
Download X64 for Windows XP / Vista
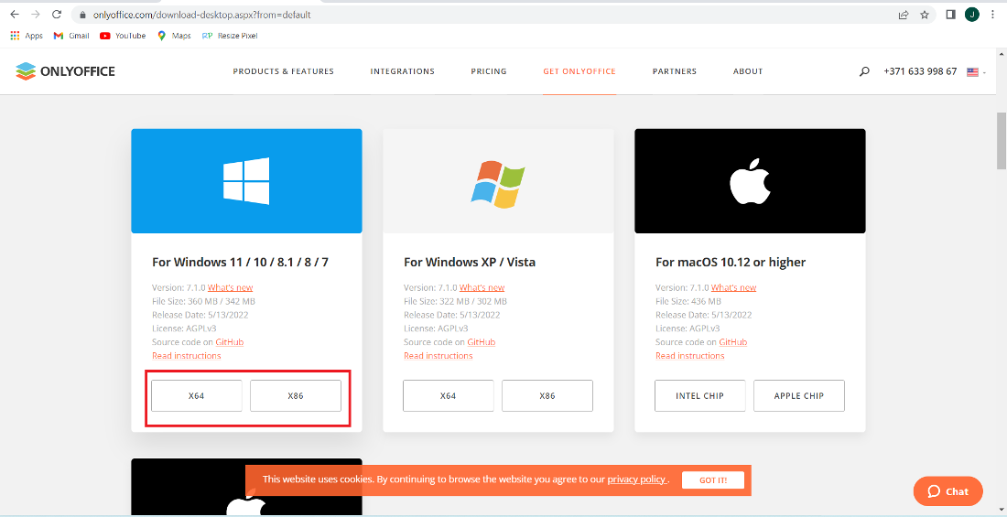click(449, 395)
